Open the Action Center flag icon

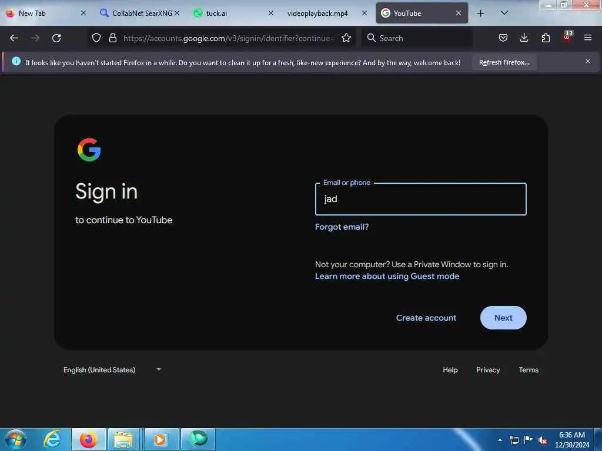(x=529, y=439)
